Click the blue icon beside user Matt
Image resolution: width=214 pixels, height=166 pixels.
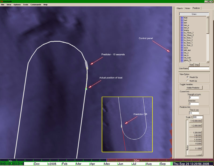coord(182,18)
